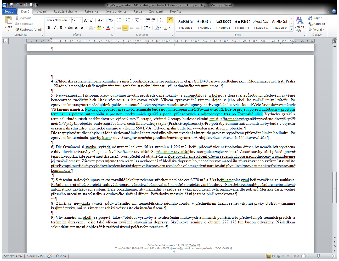The image size is (339, 261).
Task: Toggle show paragraph marks pilcrow button
Action: [170, 20]
